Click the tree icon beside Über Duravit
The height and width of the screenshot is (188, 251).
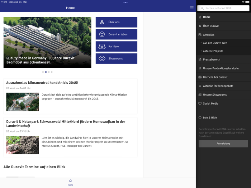coord(200,26)
